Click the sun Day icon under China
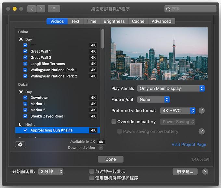This screenshot has width=221, height=188. coord(21,39)
